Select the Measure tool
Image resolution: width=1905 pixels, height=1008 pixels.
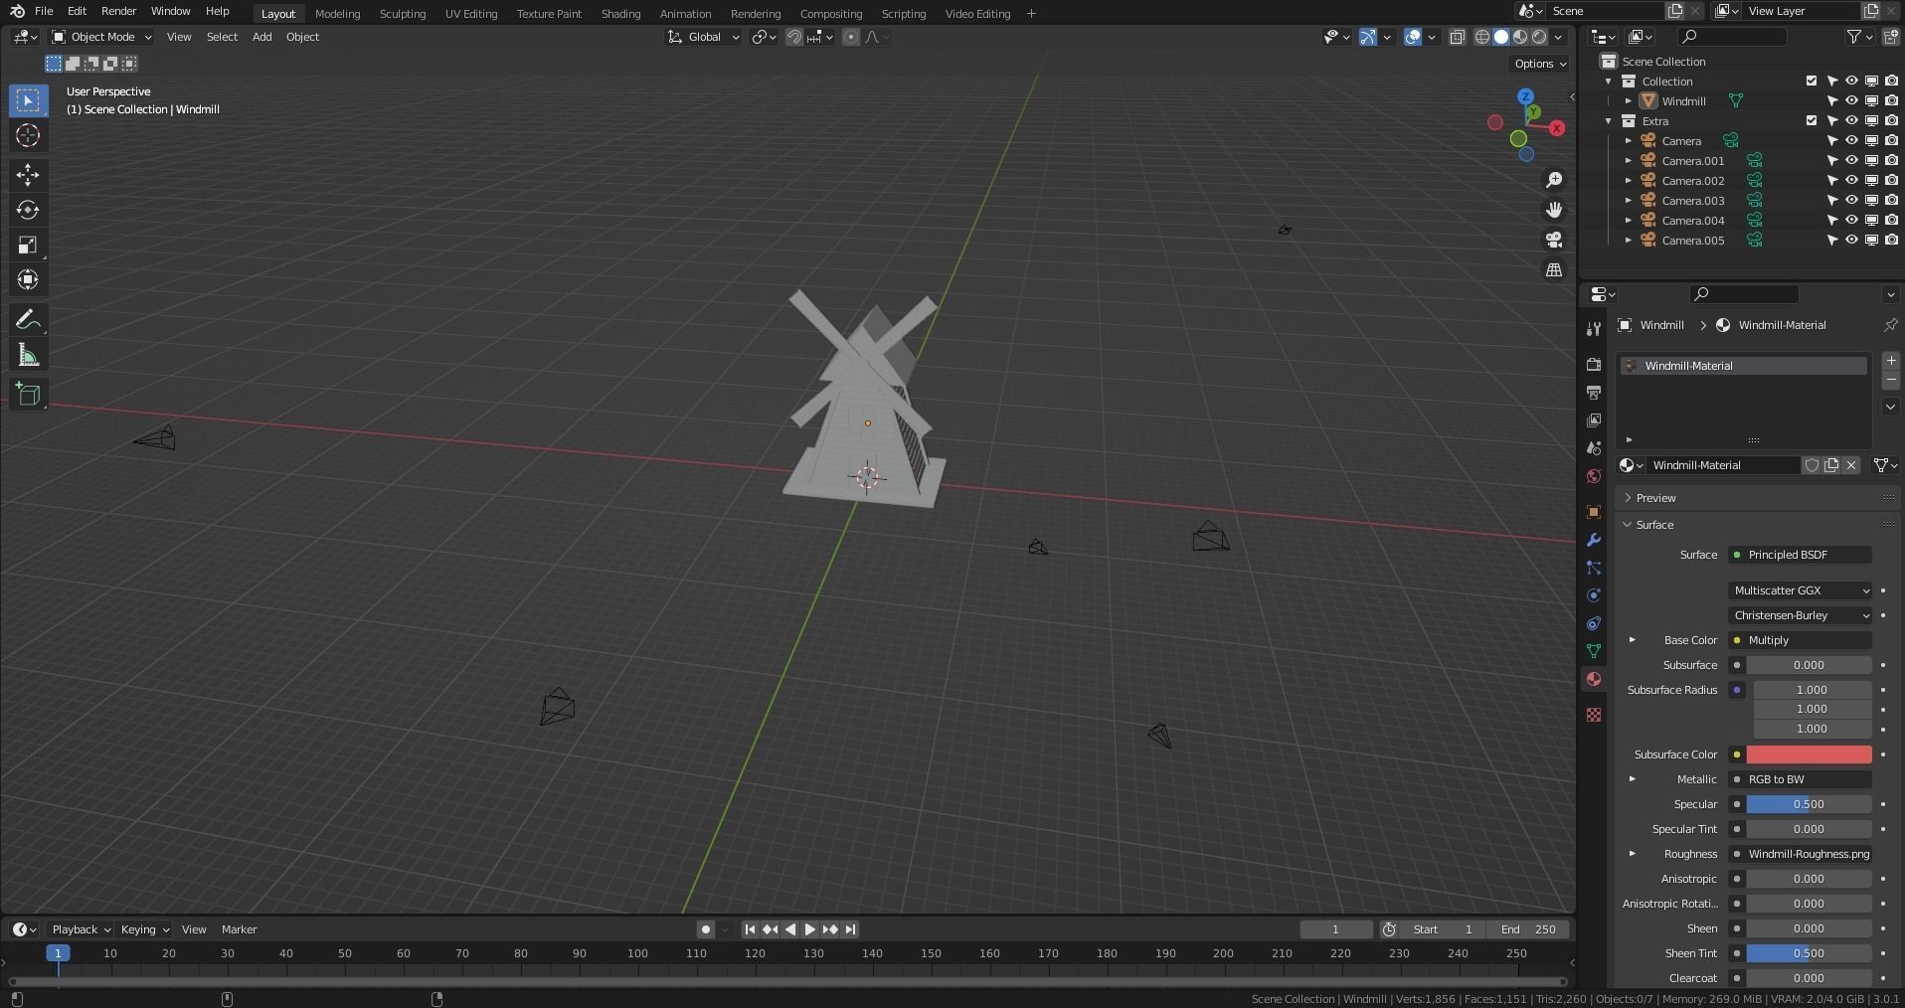[28, 356]
